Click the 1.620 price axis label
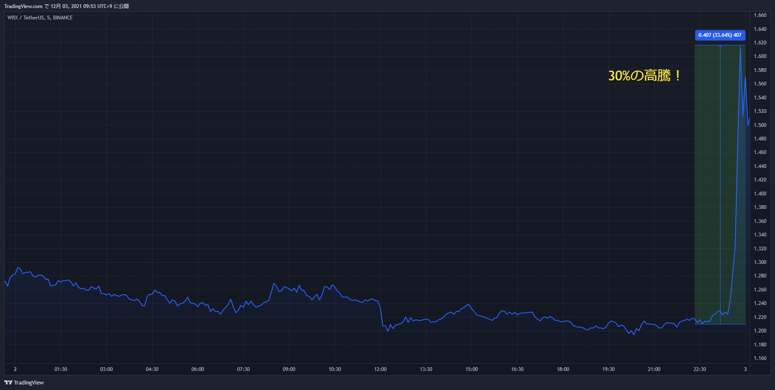 [x=760, y=43]
